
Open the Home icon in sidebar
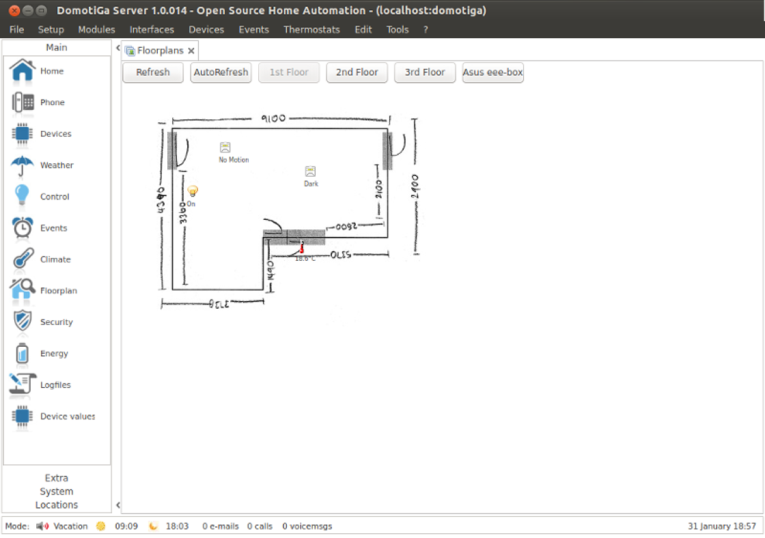pos(23,71)
